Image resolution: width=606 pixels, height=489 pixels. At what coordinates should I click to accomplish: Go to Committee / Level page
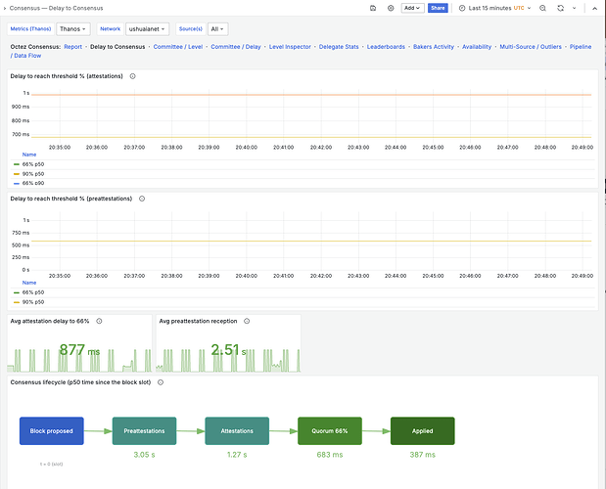178,47
